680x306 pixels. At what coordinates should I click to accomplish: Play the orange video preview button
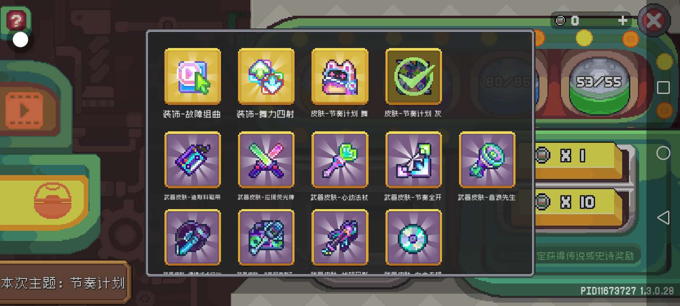tap(24, 111)
